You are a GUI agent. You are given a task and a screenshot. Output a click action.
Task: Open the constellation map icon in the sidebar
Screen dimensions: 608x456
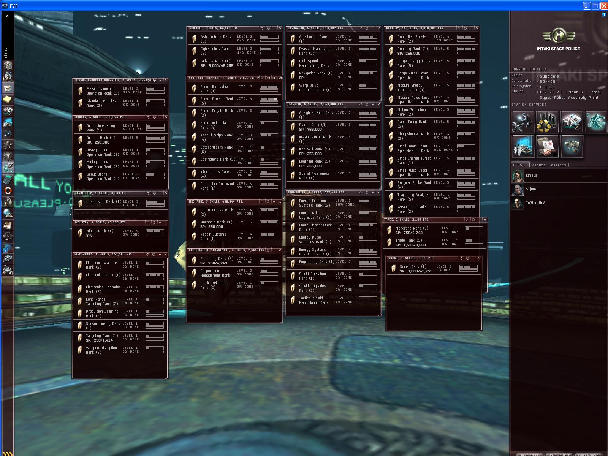[8, 134]
